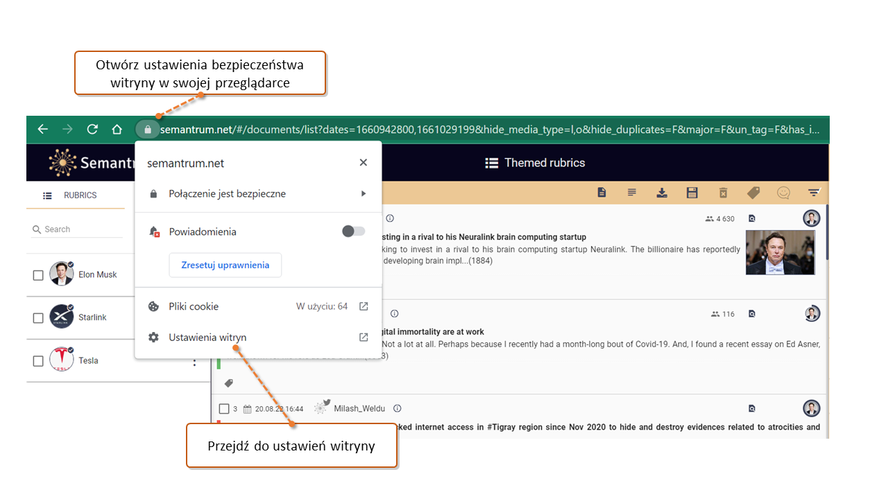Toggle the Powiadomienia notifications switch
The image size is (888, 499).
pos(354,231)
